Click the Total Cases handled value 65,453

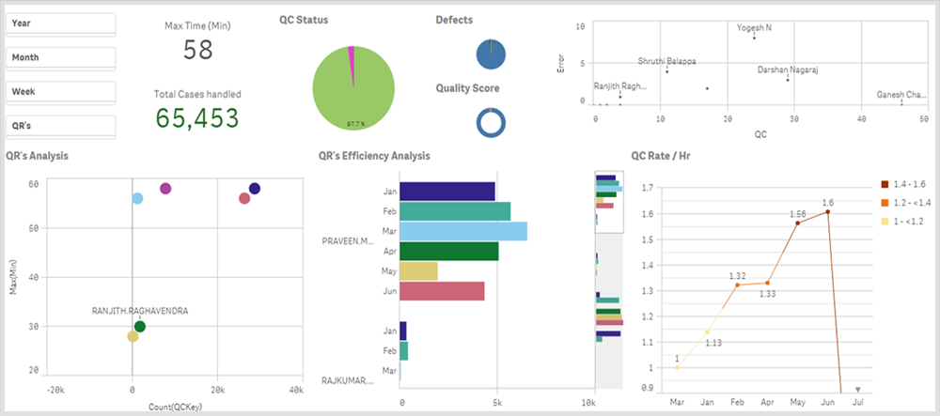point(197,118)
